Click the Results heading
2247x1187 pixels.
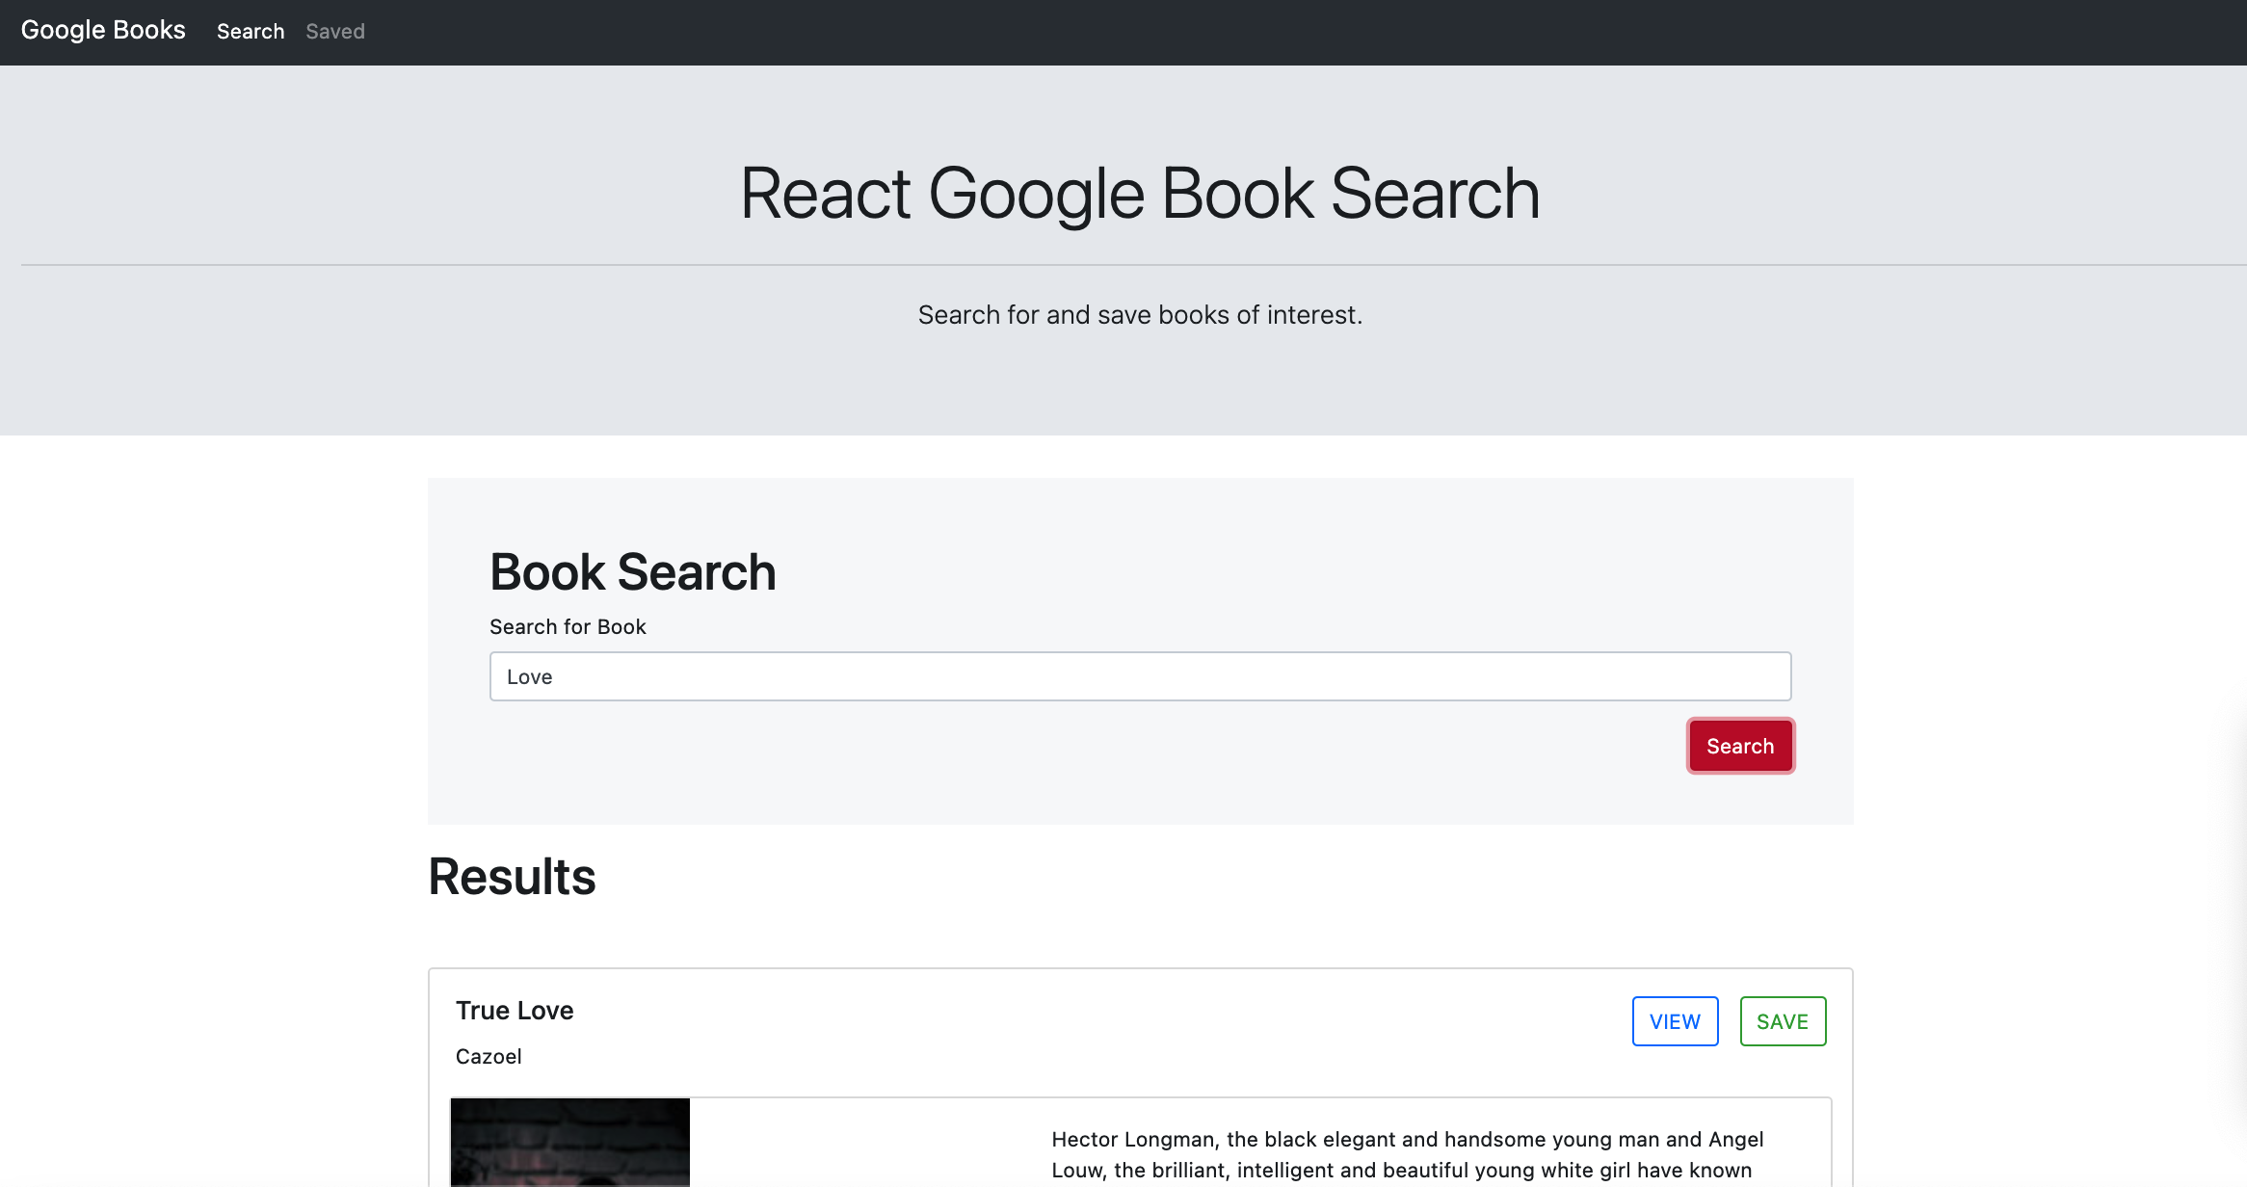(512, 877)
